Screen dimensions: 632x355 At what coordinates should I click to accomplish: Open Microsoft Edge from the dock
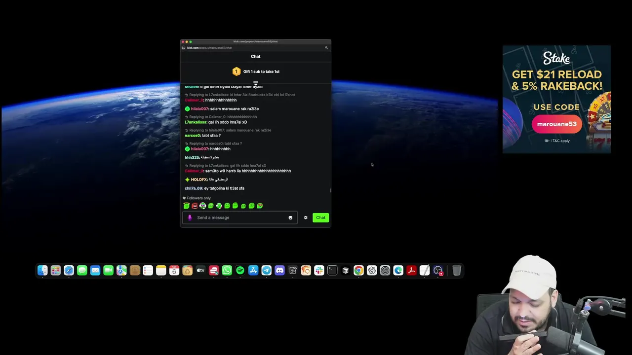point(398,270)
